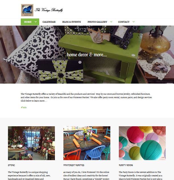Open the Photo Gallery menu item
Screen dimensions: 174x180
click(97, 22)
